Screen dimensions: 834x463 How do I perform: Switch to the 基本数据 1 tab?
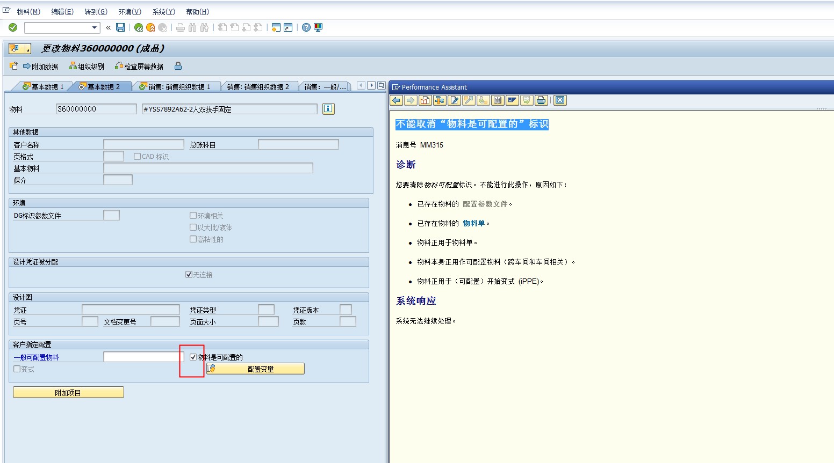[43, 86]
